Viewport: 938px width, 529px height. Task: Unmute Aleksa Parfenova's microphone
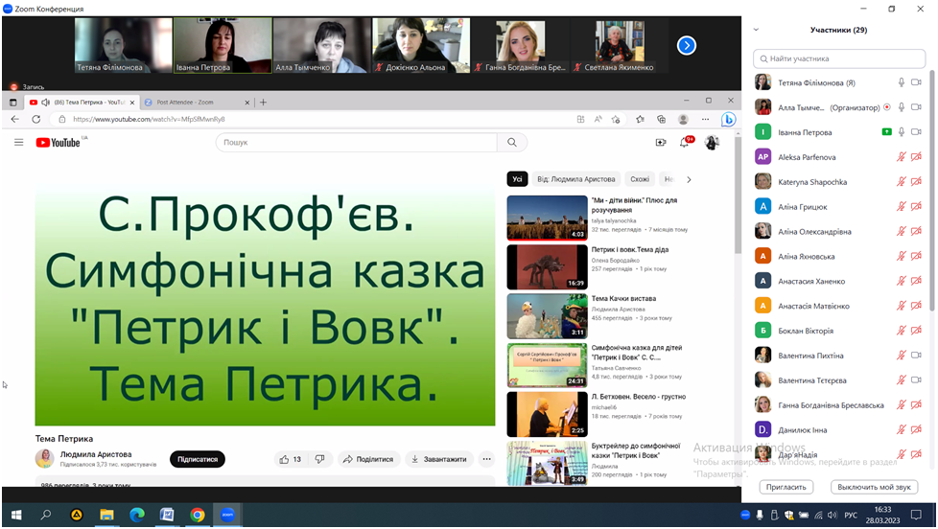coord(901,157)
